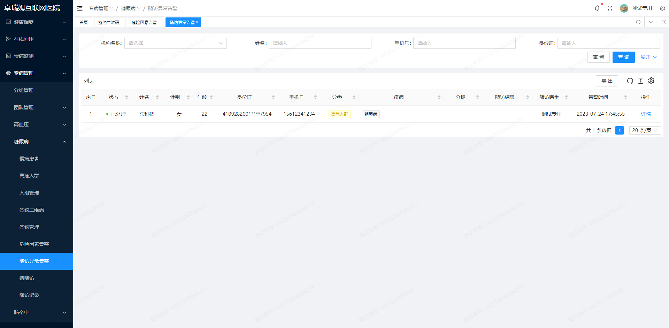Click the 专病管理 sidebar icon
Image resolution: width=669 pixels, height=328 pixels.
coord(8,73)
